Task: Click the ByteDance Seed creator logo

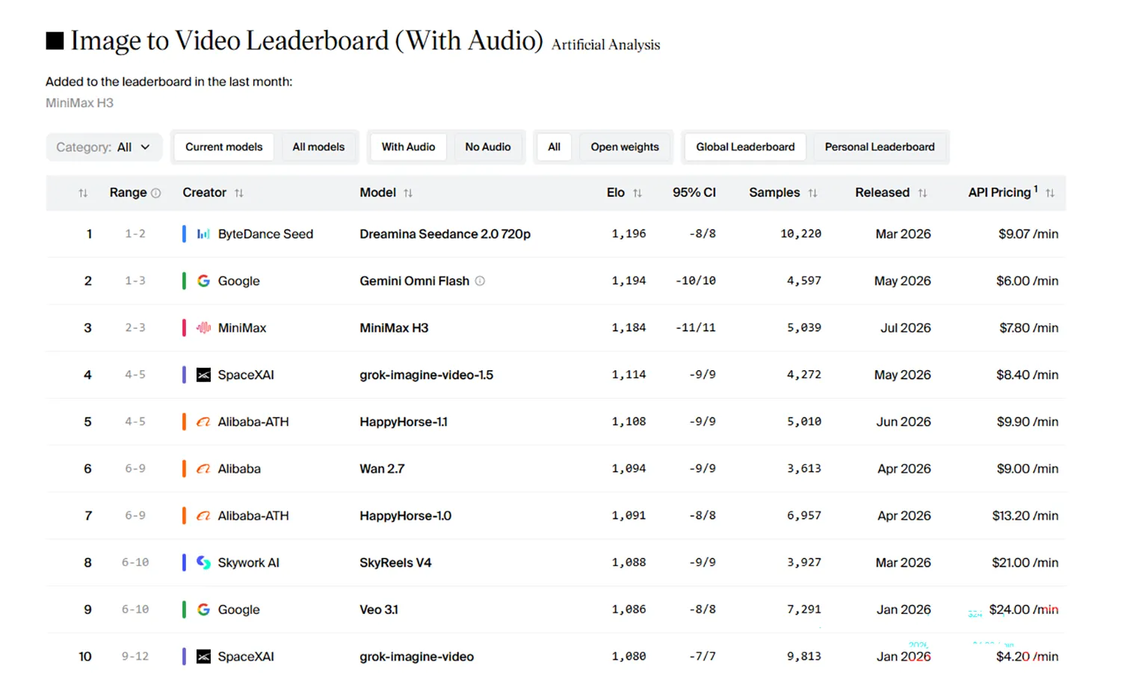Action: pyautogui.click(x=203, y=234)
